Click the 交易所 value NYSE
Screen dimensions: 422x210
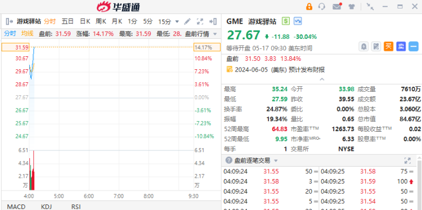coord(346,149)
